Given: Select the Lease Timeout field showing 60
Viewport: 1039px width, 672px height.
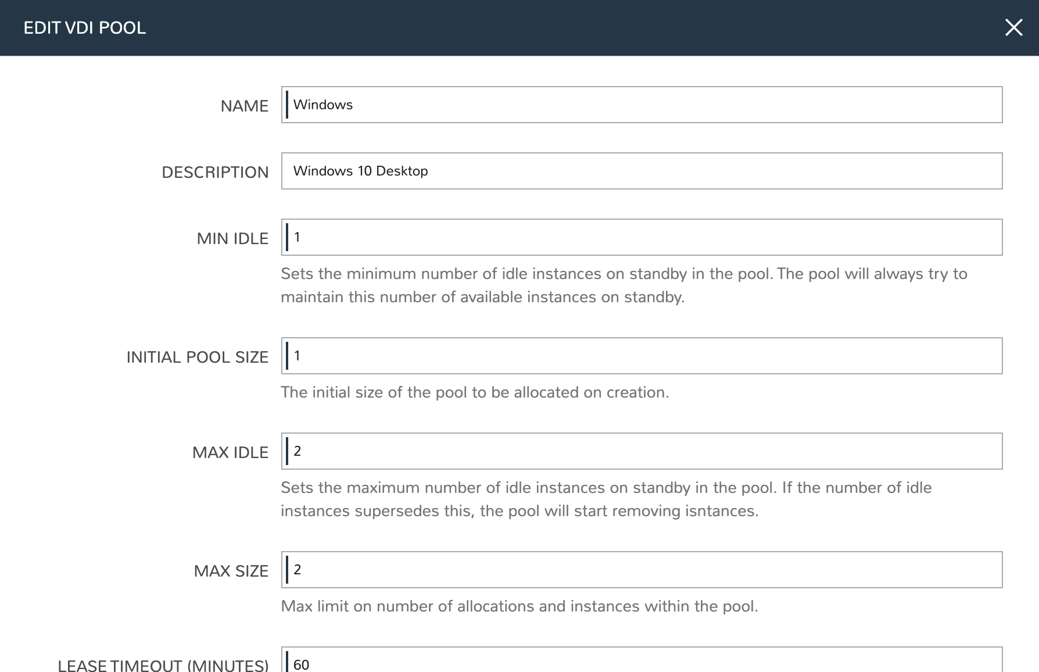Looking at the screenshot, I should pyautogui.click(x=642, y=663).
